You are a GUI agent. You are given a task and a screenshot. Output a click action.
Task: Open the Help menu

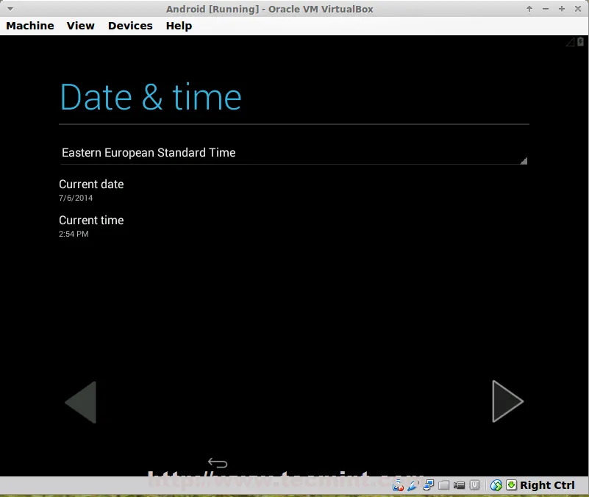(179, 26)
